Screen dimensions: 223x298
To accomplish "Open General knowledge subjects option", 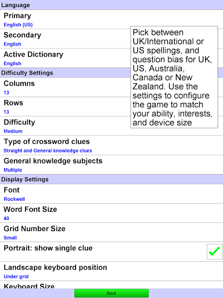I will click(x=111, y=165).
